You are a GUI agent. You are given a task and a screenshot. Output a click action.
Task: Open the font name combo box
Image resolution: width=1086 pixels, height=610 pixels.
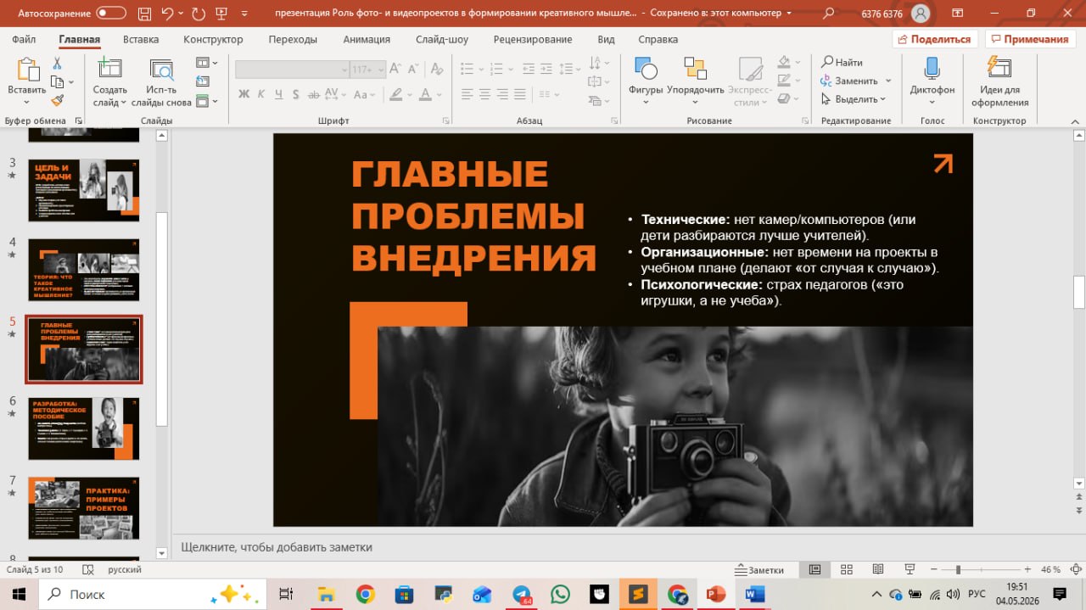(292, 70)
